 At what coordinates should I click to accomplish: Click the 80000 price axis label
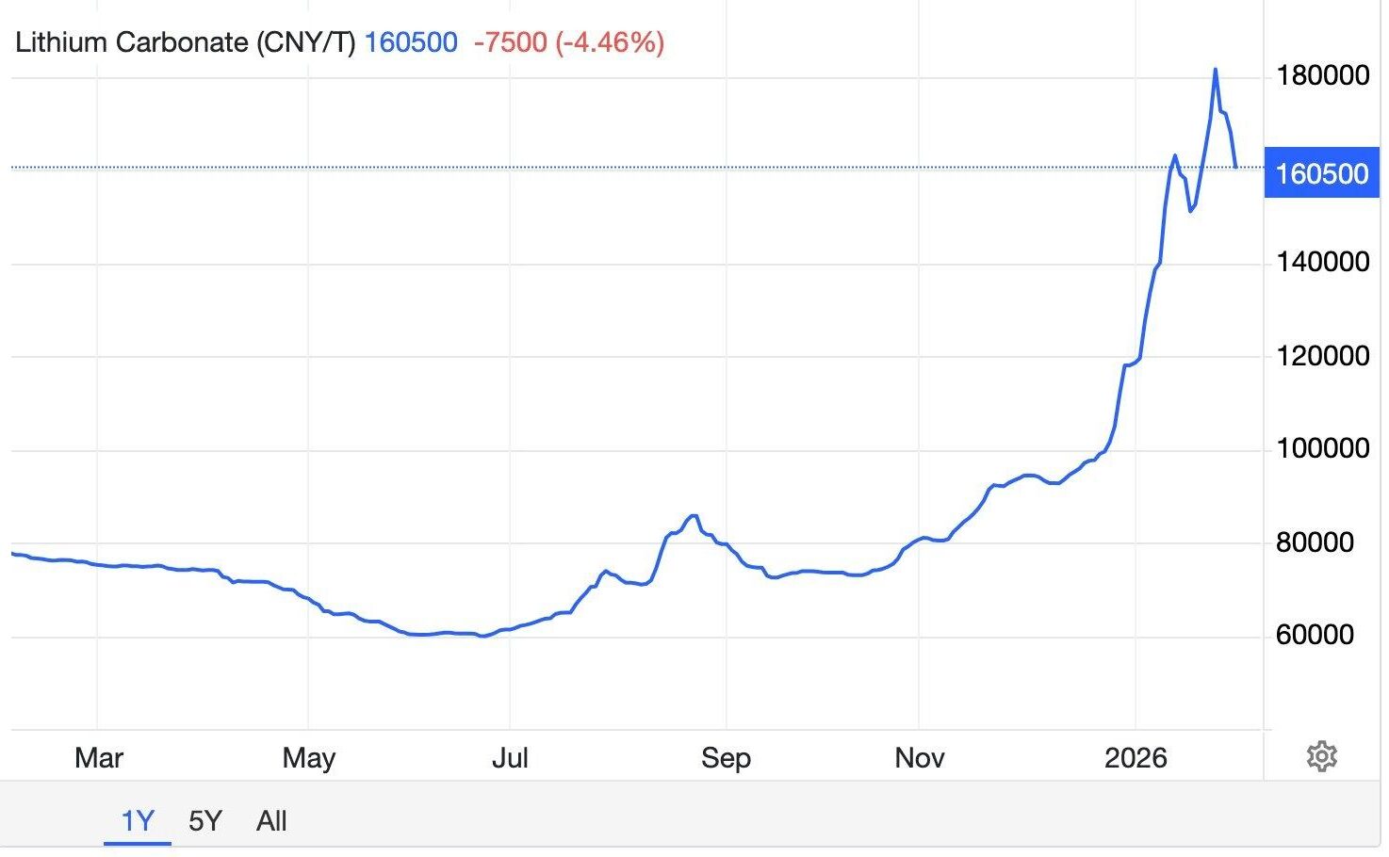pyautogui.click(x=1315, y=542)
